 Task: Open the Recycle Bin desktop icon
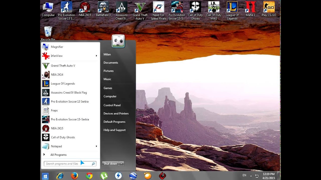[48, 33]
